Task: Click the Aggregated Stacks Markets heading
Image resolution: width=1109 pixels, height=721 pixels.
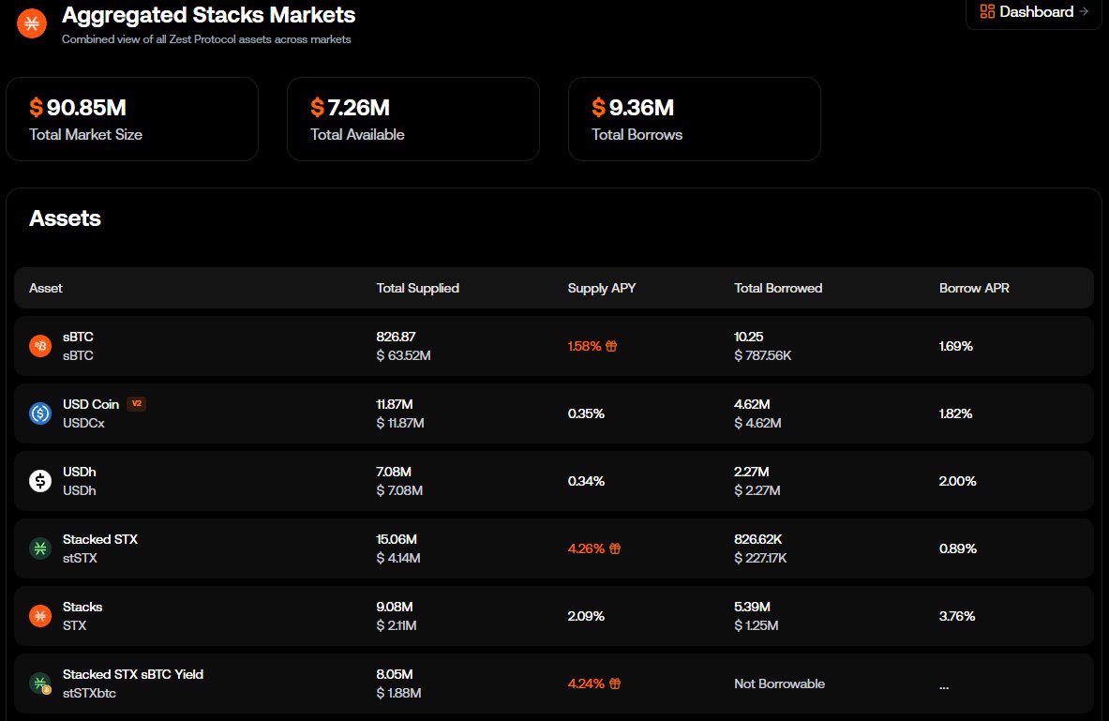Action: click(x=209, y=15)
